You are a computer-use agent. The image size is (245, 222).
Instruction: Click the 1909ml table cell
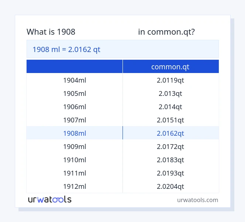pos(75,146)
